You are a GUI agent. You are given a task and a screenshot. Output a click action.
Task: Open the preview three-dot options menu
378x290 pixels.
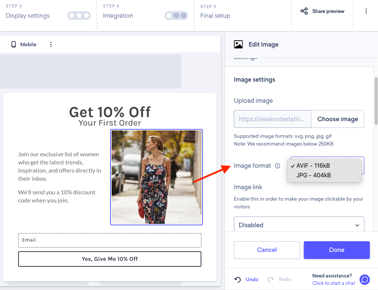point(51,44)
